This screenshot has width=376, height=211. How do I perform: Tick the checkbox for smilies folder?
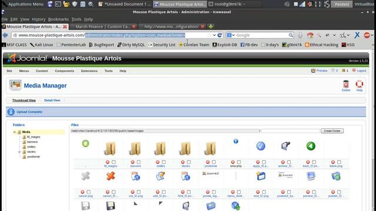click(163, 162)
